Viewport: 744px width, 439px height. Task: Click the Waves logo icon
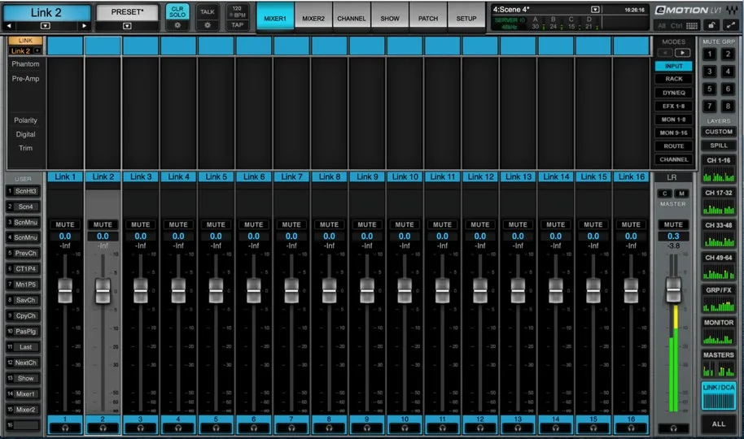[x=732, y=10]
